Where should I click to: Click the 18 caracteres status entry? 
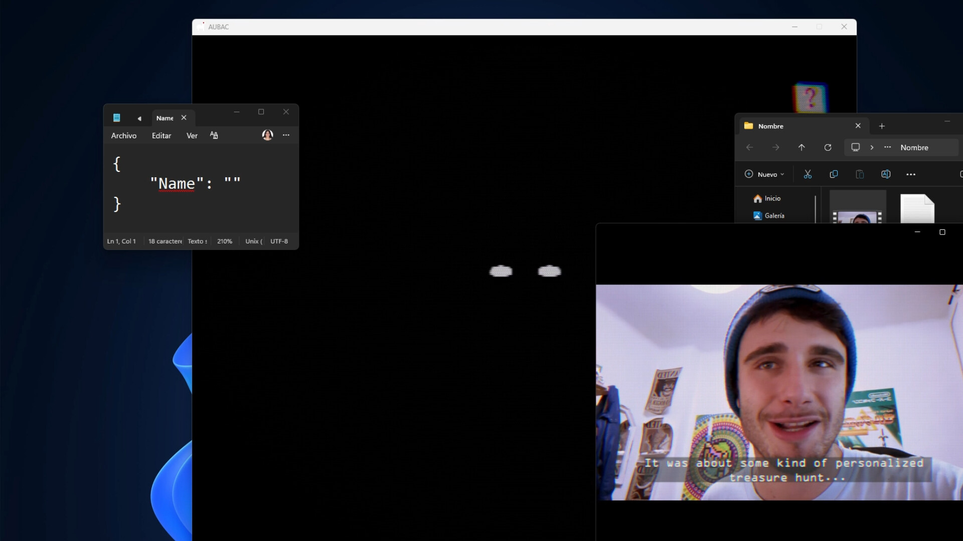click(165, 241)
